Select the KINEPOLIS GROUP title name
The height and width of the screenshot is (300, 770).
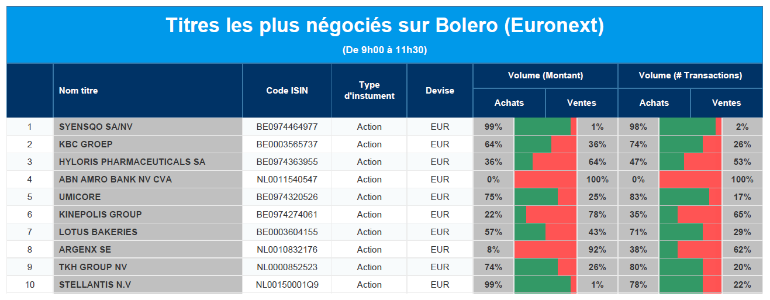[100, 215]
